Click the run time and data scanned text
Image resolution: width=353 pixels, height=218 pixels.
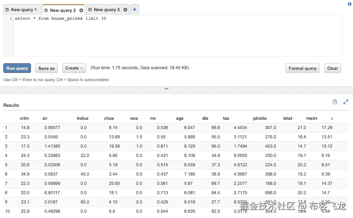pos(140,68)
